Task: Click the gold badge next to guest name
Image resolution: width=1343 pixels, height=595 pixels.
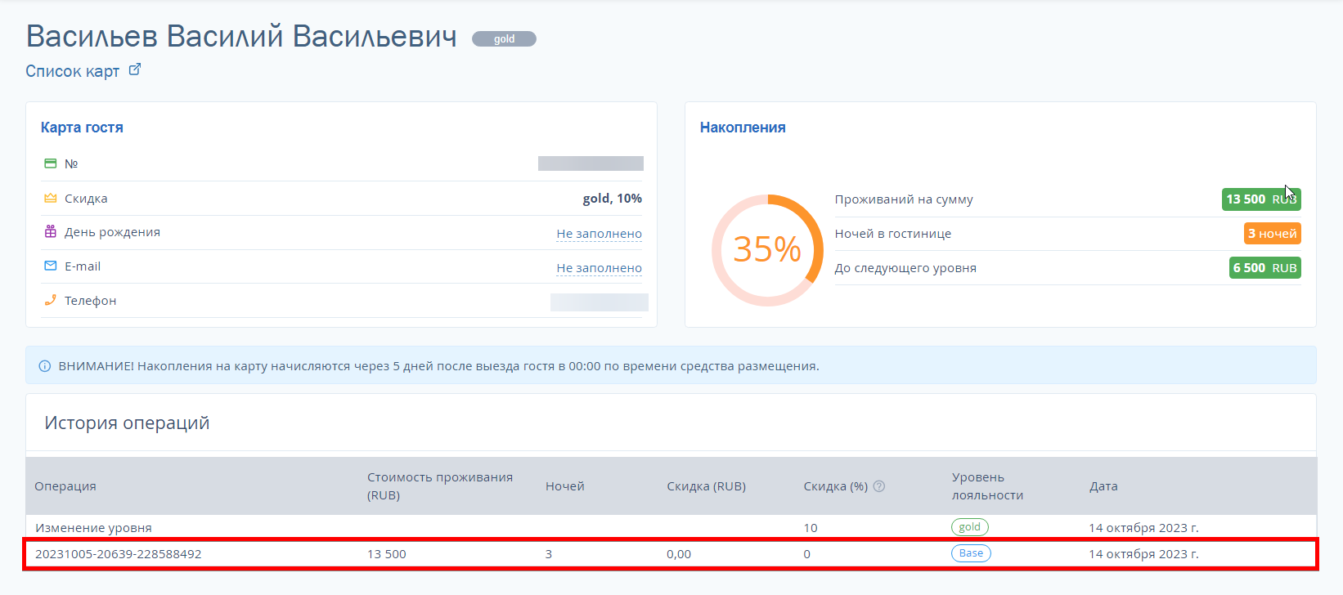Action: click(x=504, y=38)
